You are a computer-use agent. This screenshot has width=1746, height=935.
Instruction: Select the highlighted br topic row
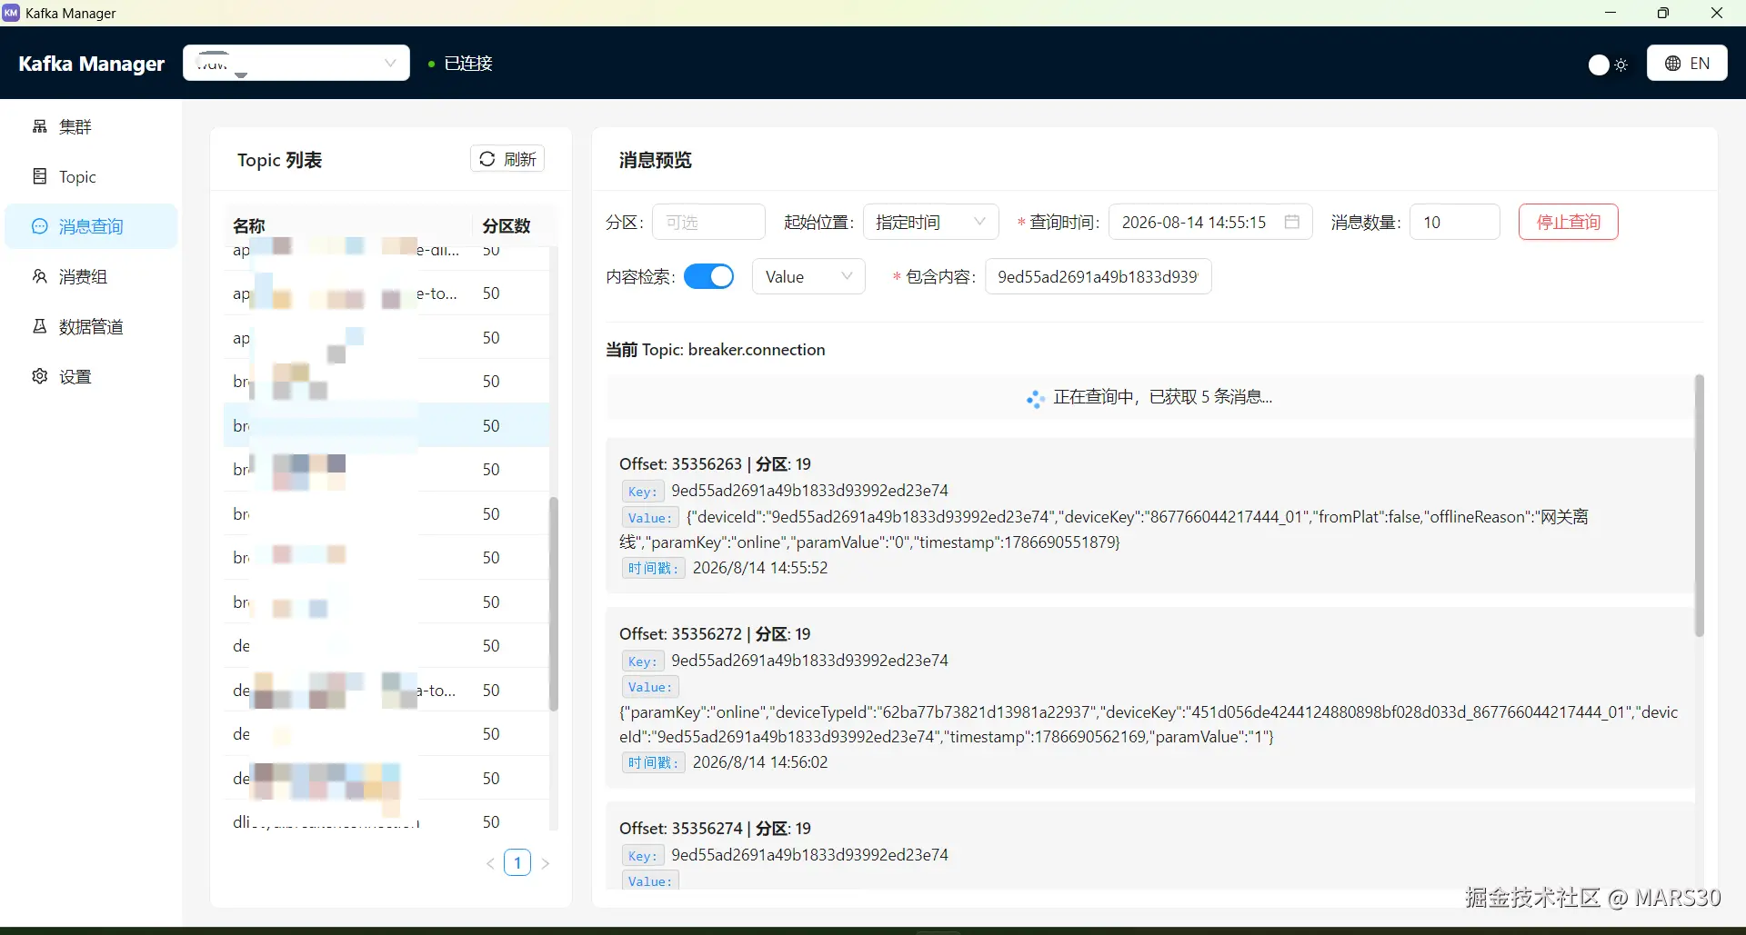tap(386, 425)
